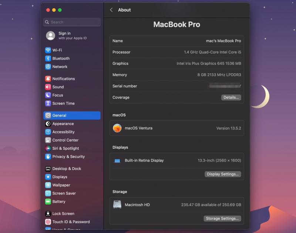296x233 pixels.
Task: Select Accessibility label in the sidebar
Action: coord(63,132)
